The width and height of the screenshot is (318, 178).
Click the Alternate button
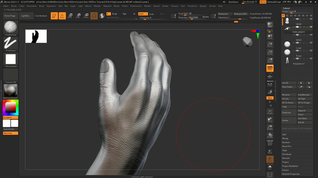pyautogui.click(x=11, y=133)
